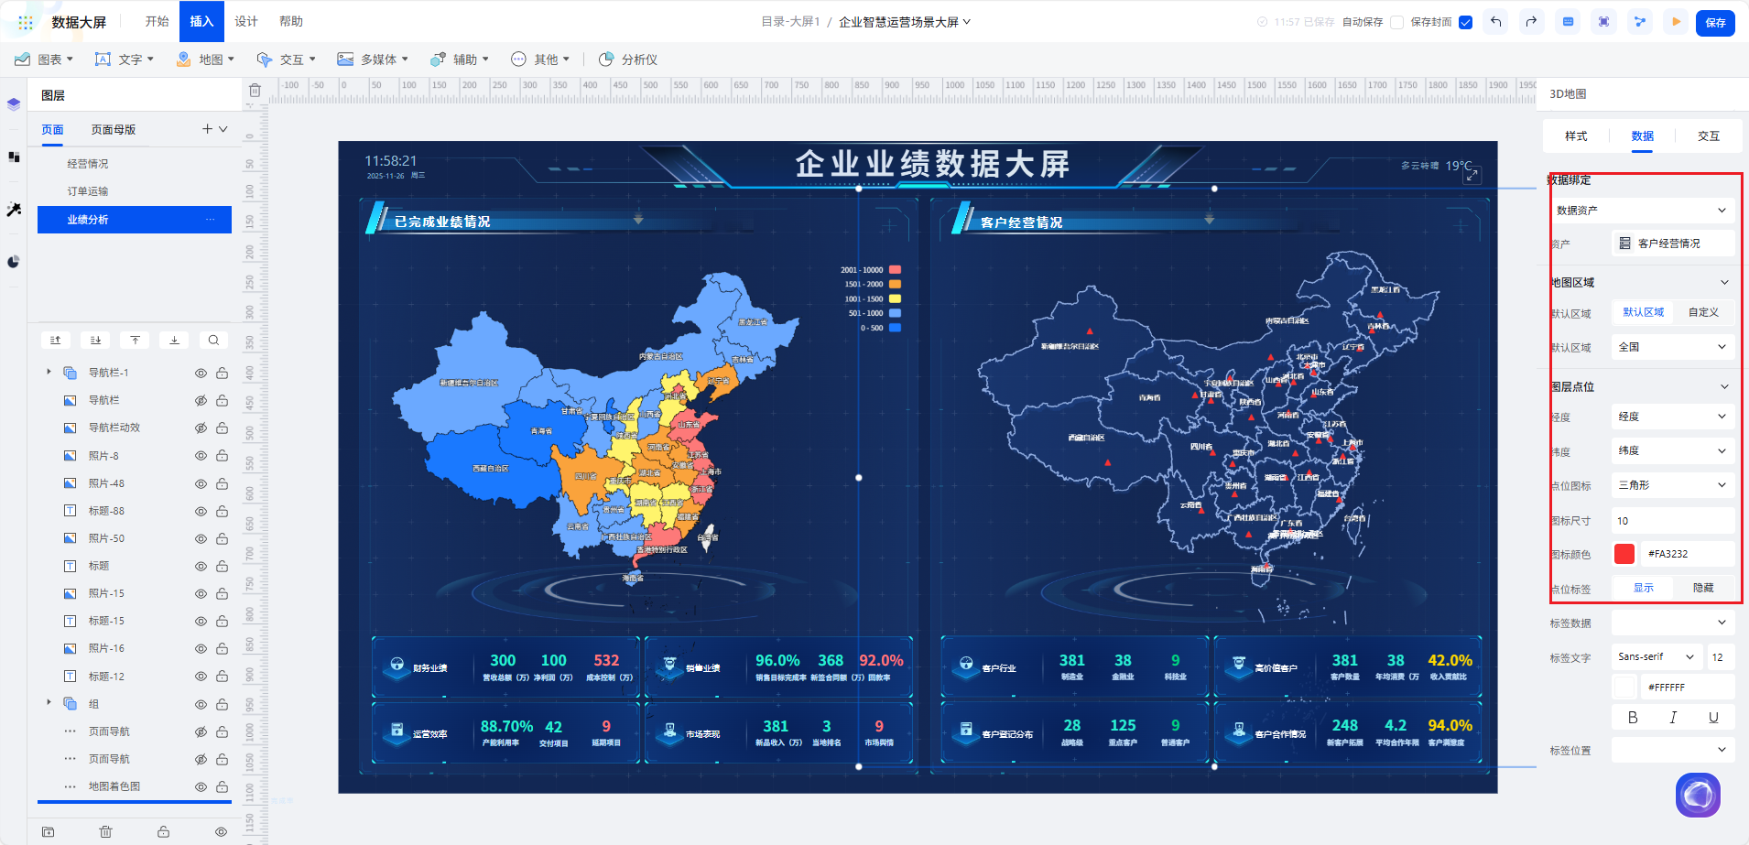Enable the 自动保存 checkbox

point(1396,23)
